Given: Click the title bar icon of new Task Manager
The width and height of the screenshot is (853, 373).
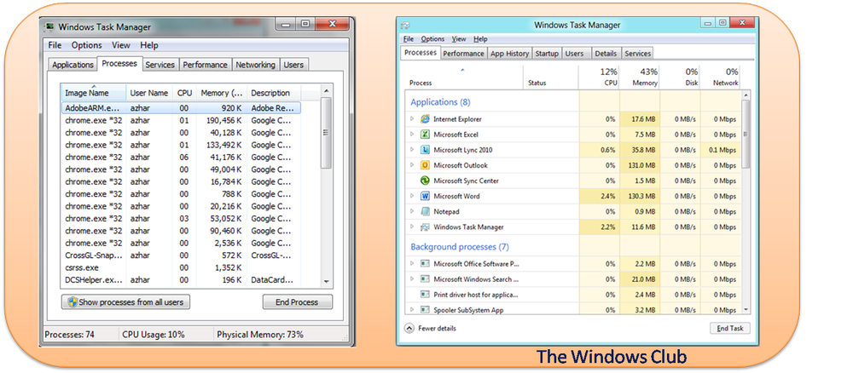Looking at the screenshot, I should [x=405, y=25].
